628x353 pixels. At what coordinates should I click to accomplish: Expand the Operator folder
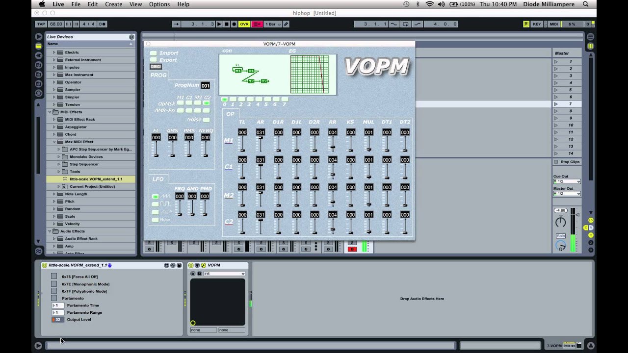pos(54,82)
